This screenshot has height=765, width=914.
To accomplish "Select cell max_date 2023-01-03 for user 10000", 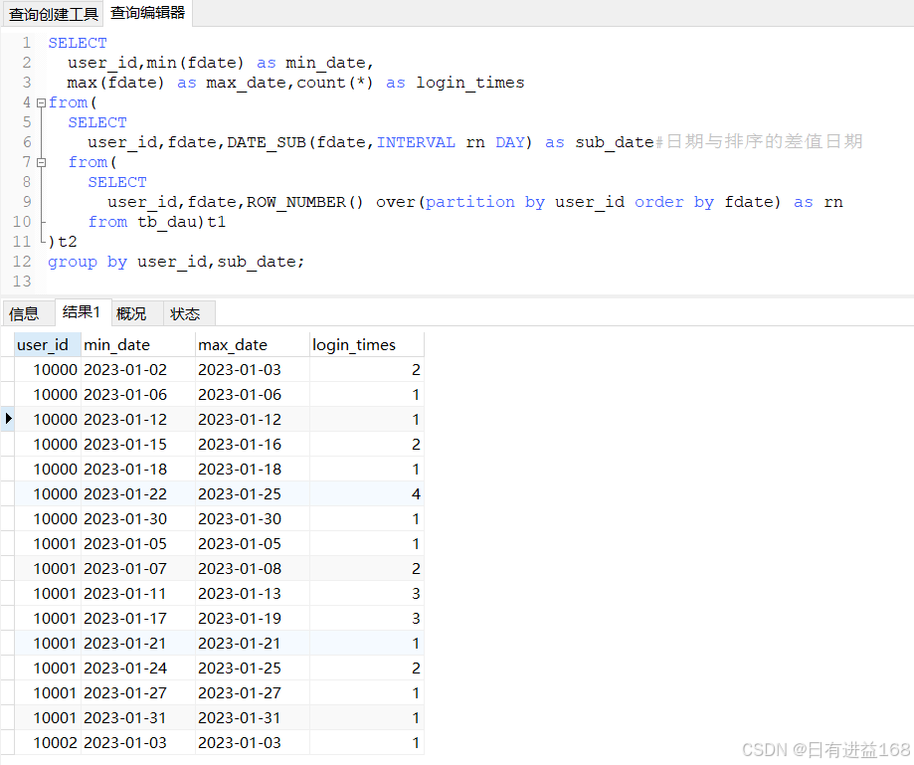I will pos(252,370).
